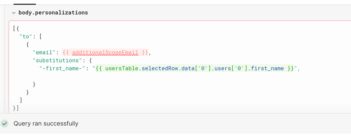Click the trailing first_name property
Viewport: 351px width, 135px height.
pos(267,68)
